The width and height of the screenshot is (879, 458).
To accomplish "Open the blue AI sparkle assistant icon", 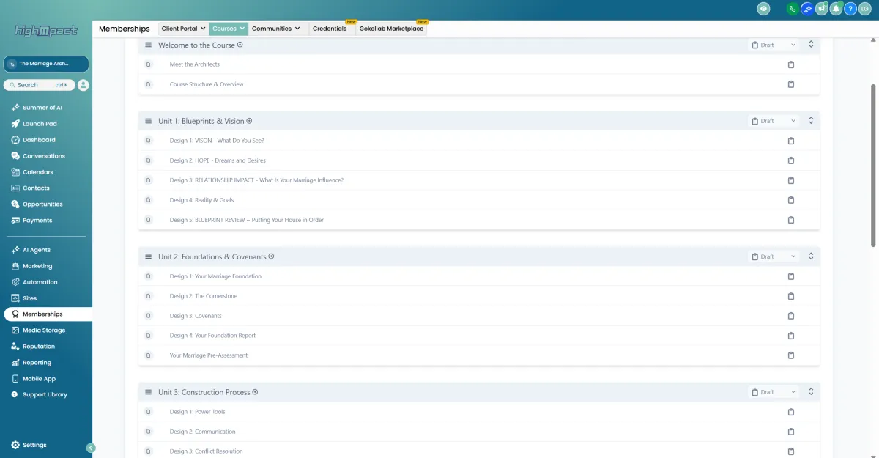I will [x=806, y=9].
